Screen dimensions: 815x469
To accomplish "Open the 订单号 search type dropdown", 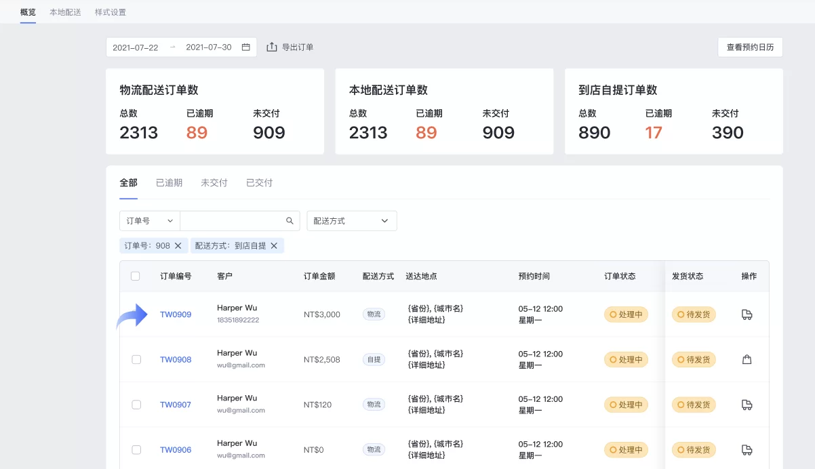I will [149, 220].
